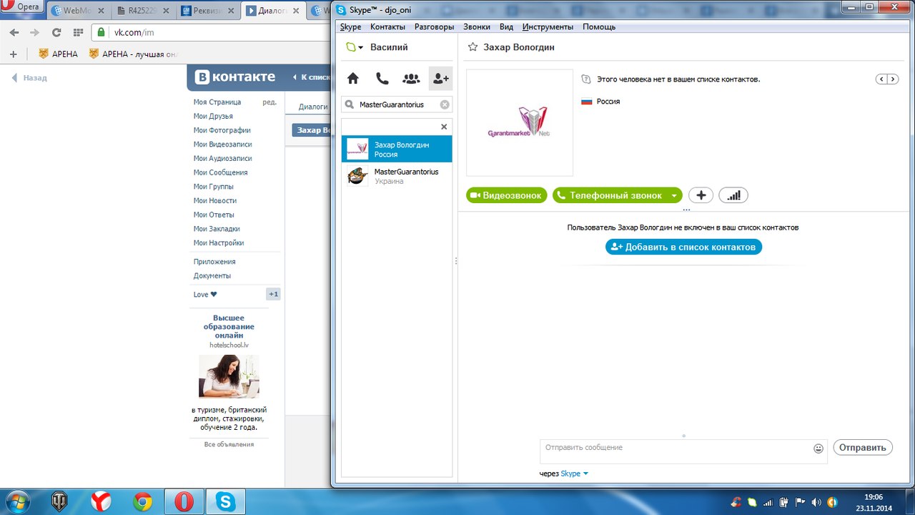
Task: Launch World of Tanks from taskbar
Action: point(59,501)
